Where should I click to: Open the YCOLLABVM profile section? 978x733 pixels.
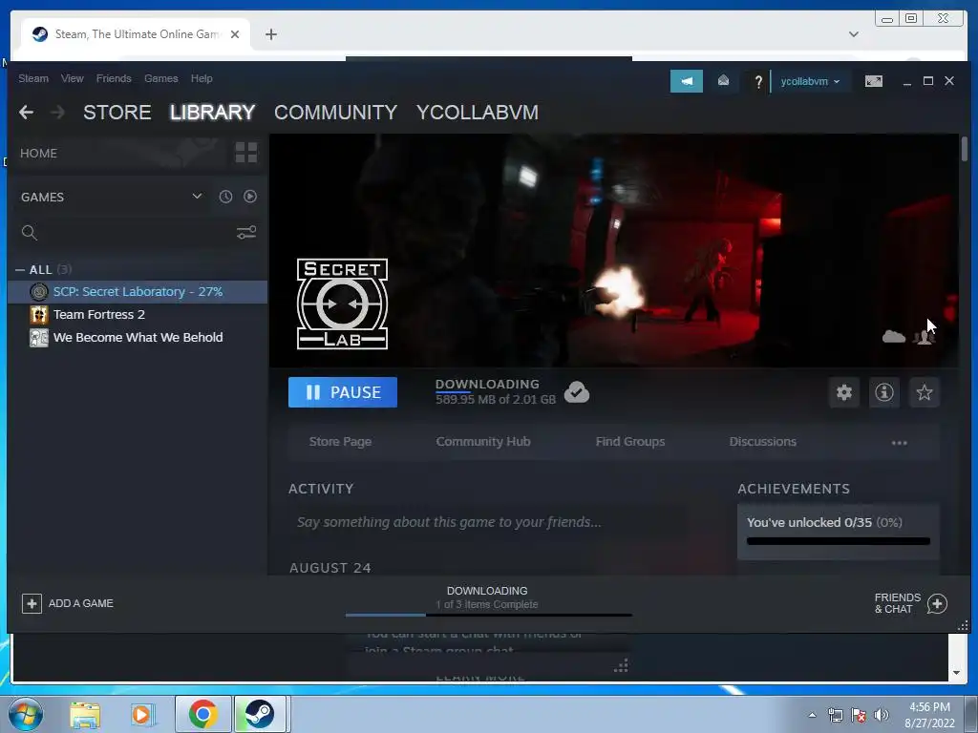[478, 113]
